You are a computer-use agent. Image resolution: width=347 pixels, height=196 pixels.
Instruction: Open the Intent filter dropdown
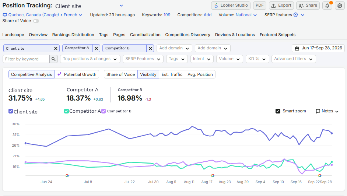point(202,59)
